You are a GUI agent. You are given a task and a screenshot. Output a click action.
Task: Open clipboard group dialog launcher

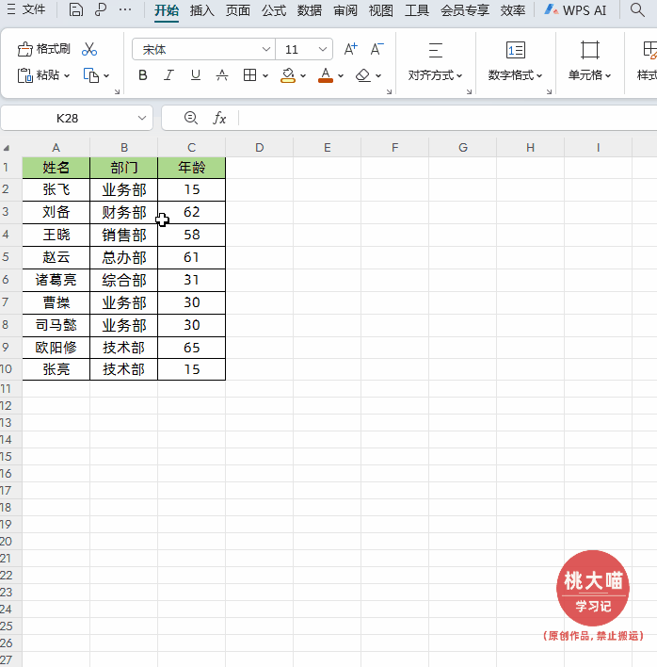(x=117, y=91)
